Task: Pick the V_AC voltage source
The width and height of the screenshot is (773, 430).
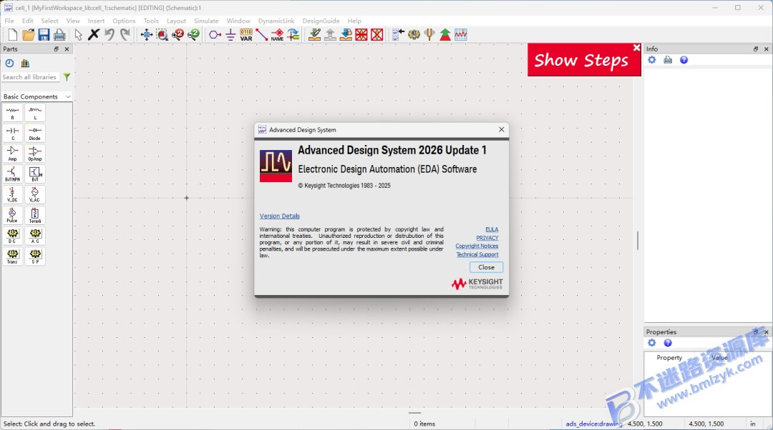Action: click(x=35, y=195)
